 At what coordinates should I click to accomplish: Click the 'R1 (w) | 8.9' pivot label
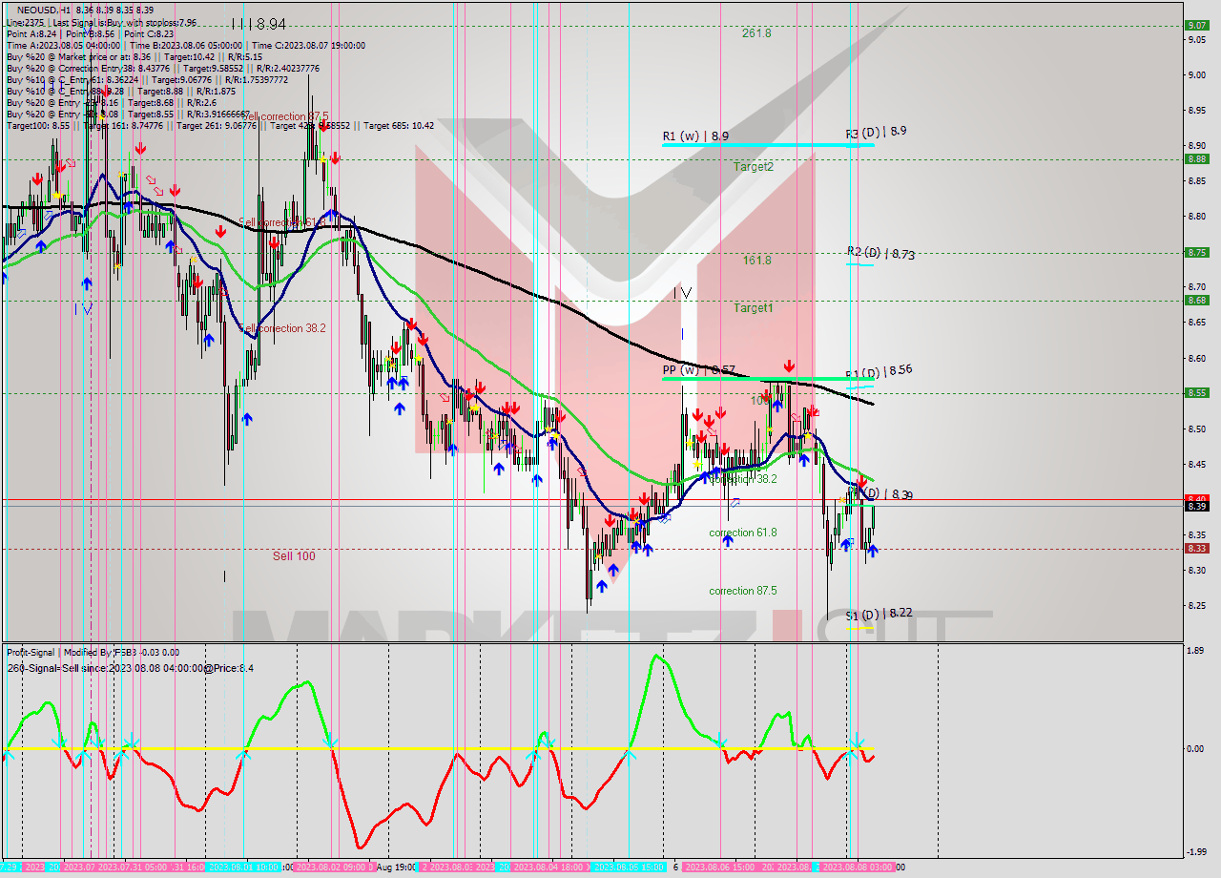click(x=695, y=136)
